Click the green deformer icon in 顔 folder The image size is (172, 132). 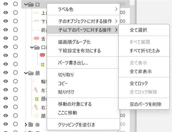(x=37, y=99)
